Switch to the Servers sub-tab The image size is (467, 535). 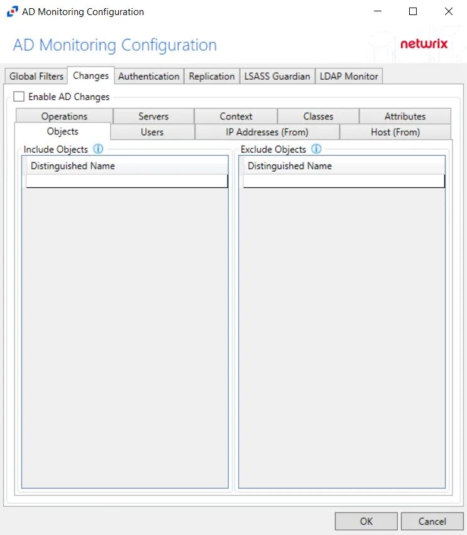(x=153, y=116)
